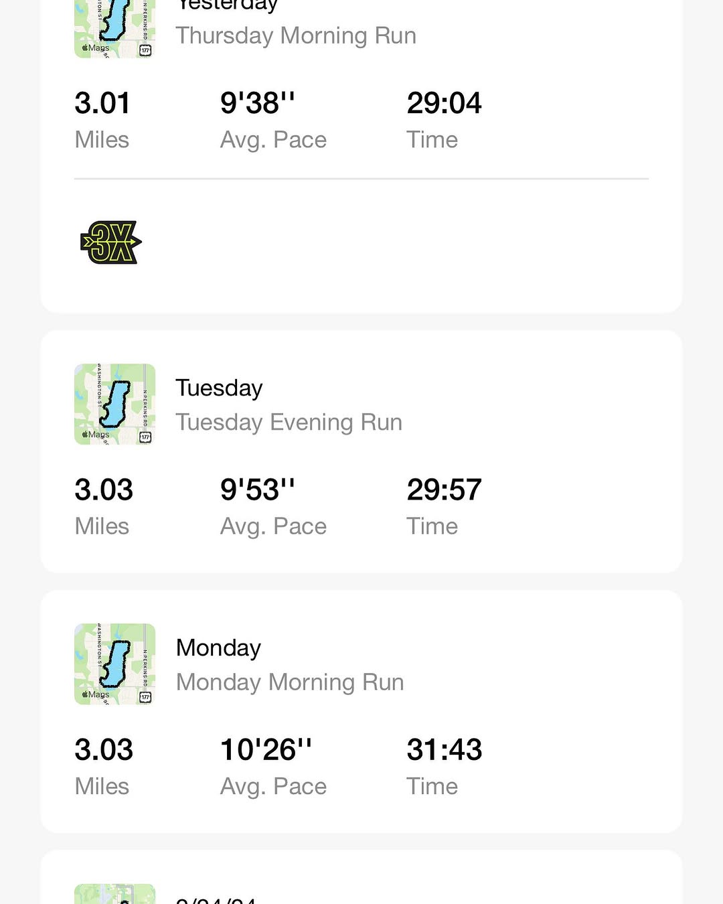Tap the 9'53'' average pace value
Viewport: 723px width, 904px height.
tap(257, 490)
